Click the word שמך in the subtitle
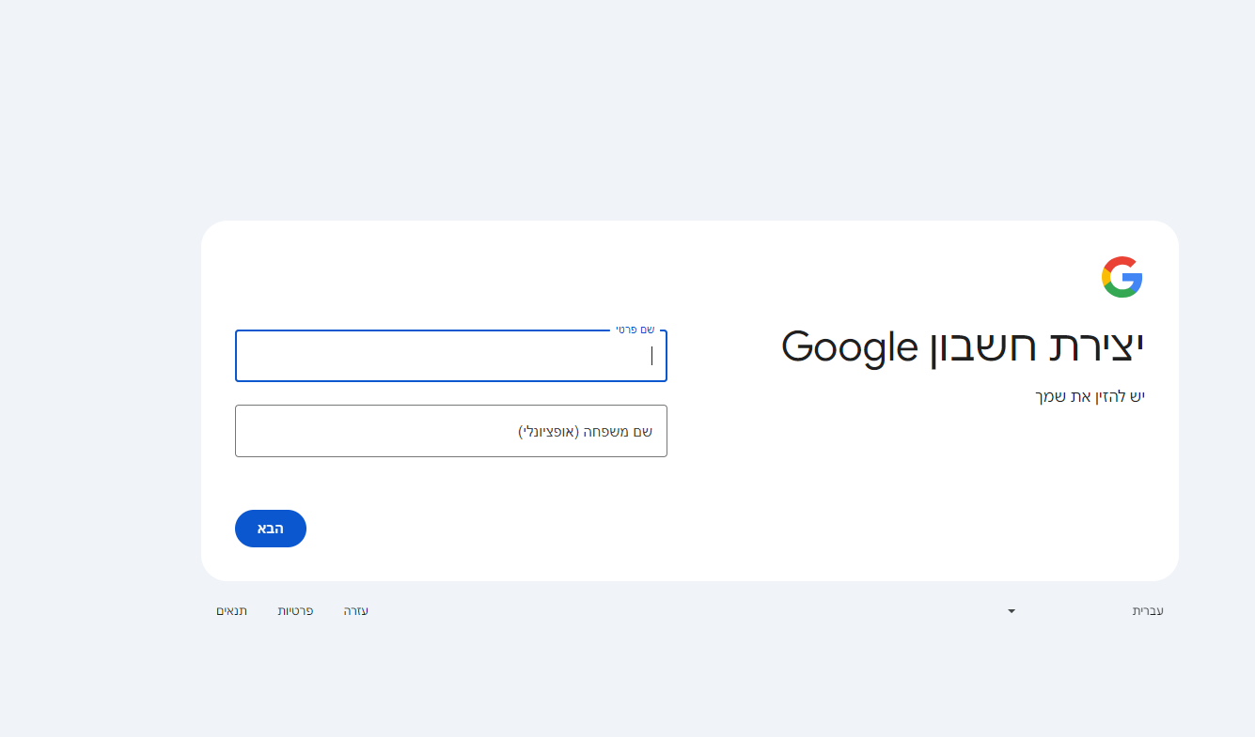Screen dimensions: 1255x737 1052,396
